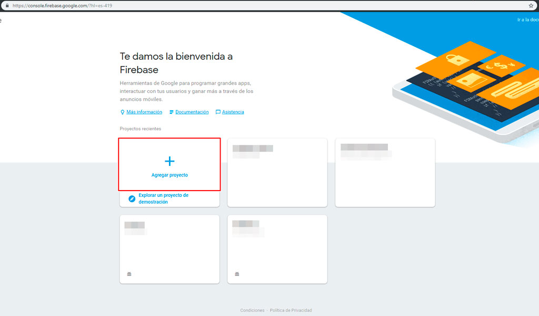Open the Condiciones footer link
Screen dimensions: 539x316
252,310
